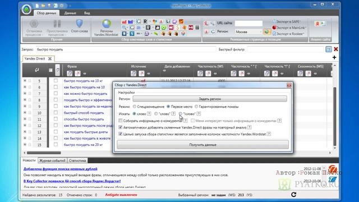Open filter settings icon beside quick filter
This screenshot has width=359, height=202.
329,49
